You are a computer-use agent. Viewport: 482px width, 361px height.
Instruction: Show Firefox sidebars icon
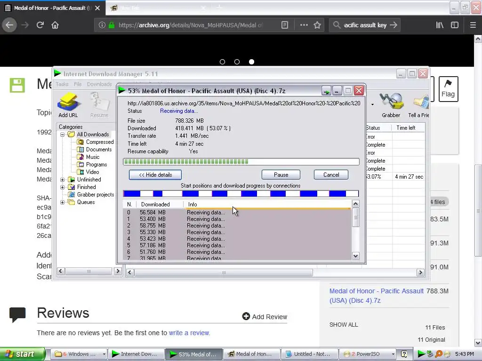pos(455,25)
